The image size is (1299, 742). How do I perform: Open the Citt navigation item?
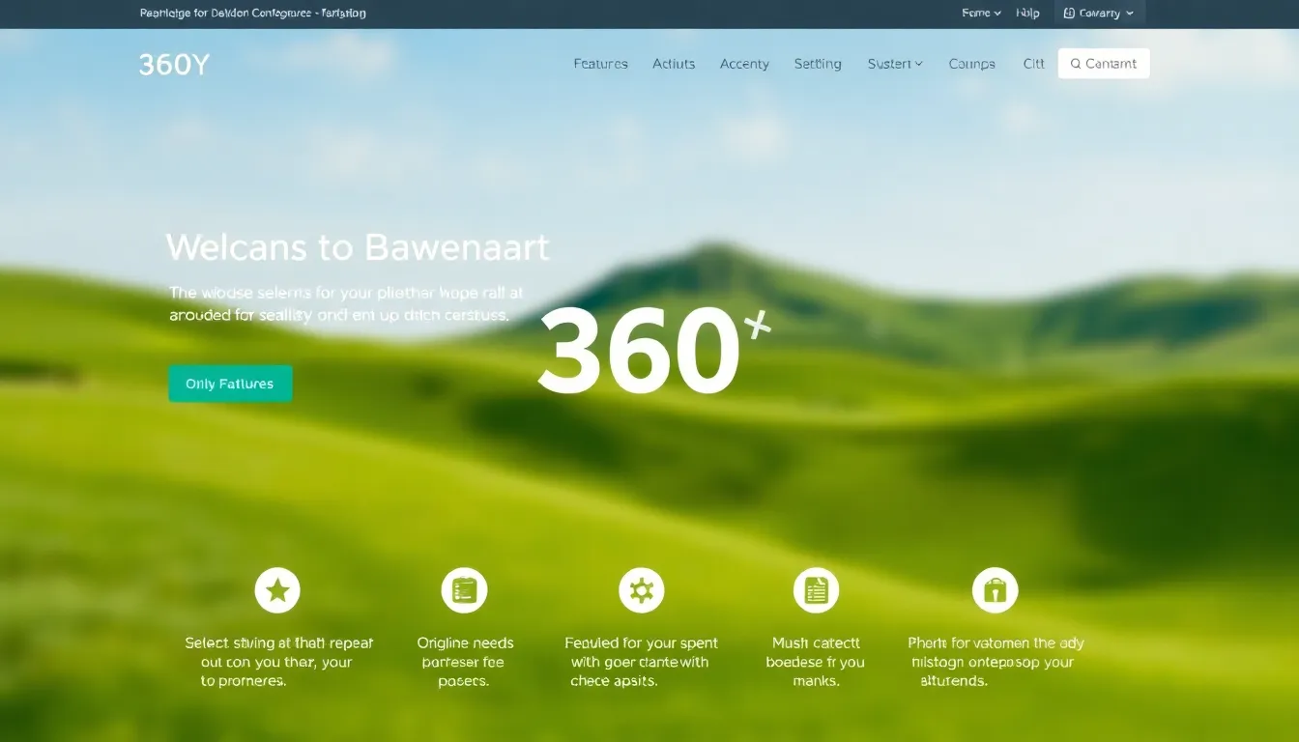point(1033,64)
